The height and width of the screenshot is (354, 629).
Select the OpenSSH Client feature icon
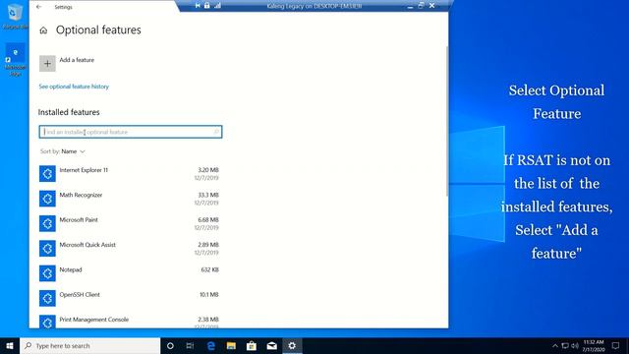pyautogui.click(x=47, y=298)
